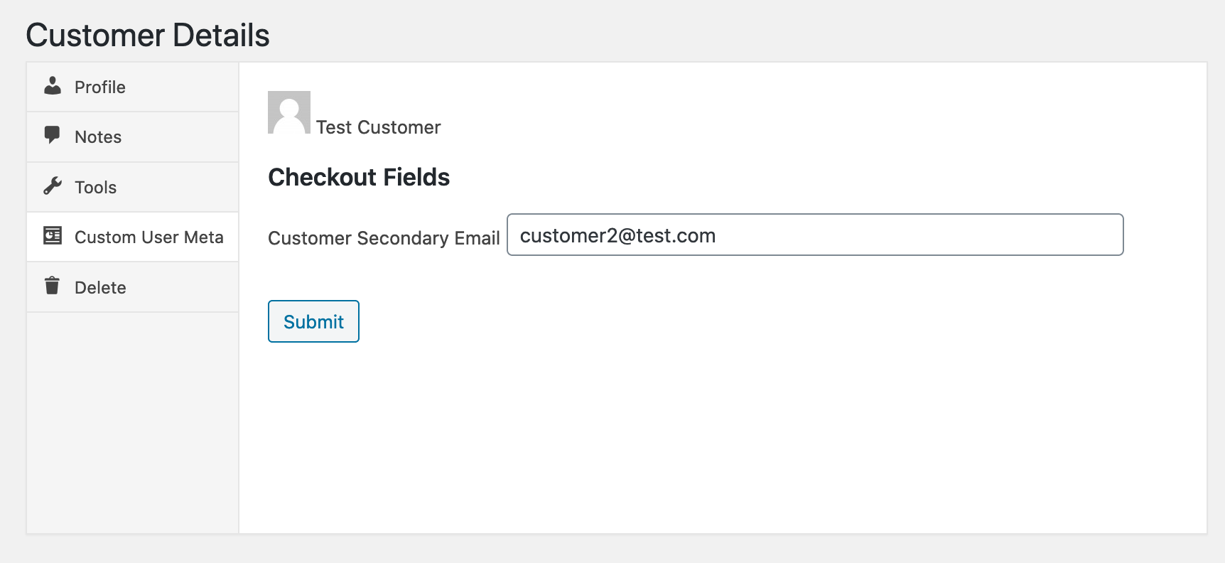This screenshot has width=1225, height=563.
Task: Open the Profile tab label
Action: click(x=100, y=87)
